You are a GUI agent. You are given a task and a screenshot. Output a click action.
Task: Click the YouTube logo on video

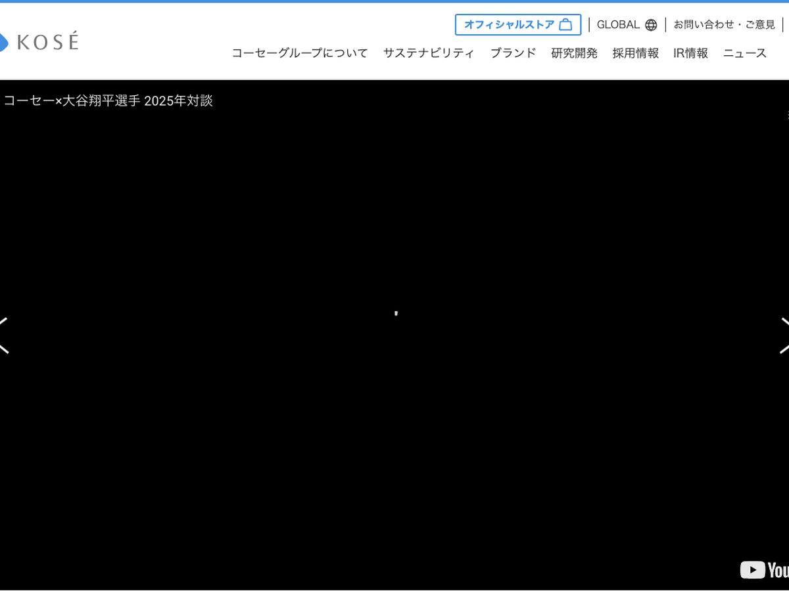pyautogui.click(x=764, y=569)
